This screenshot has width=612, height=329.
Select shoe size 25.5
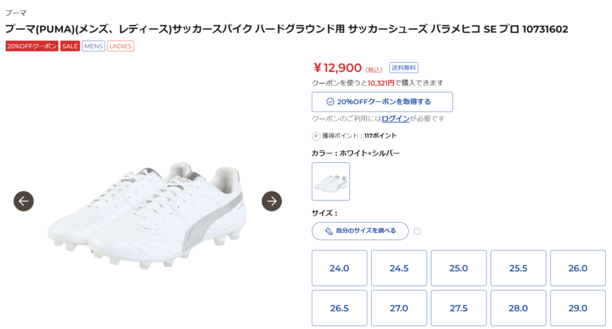518,268
